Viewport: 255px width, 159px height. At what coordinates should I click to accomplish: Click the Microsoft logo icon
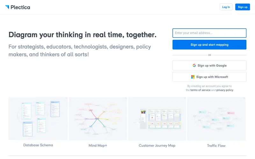(193, 77)
